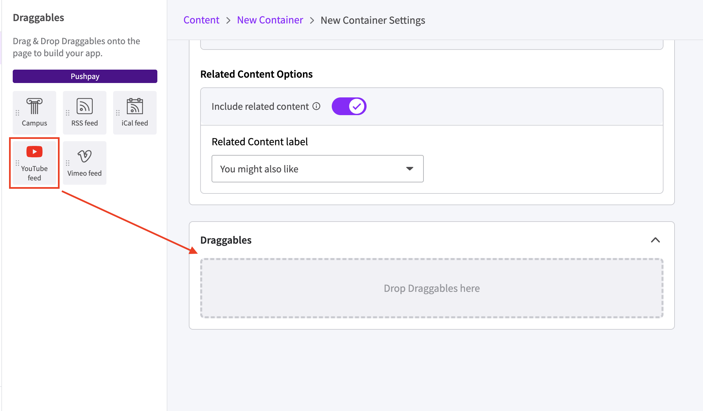Click the drag handle on Campus card

(17, 112)
